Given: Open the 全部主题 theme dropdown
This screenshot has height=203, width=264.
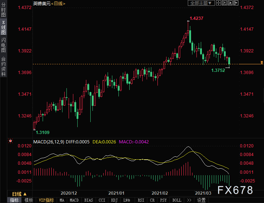Looking at the screenshot, I should (201, 3).
